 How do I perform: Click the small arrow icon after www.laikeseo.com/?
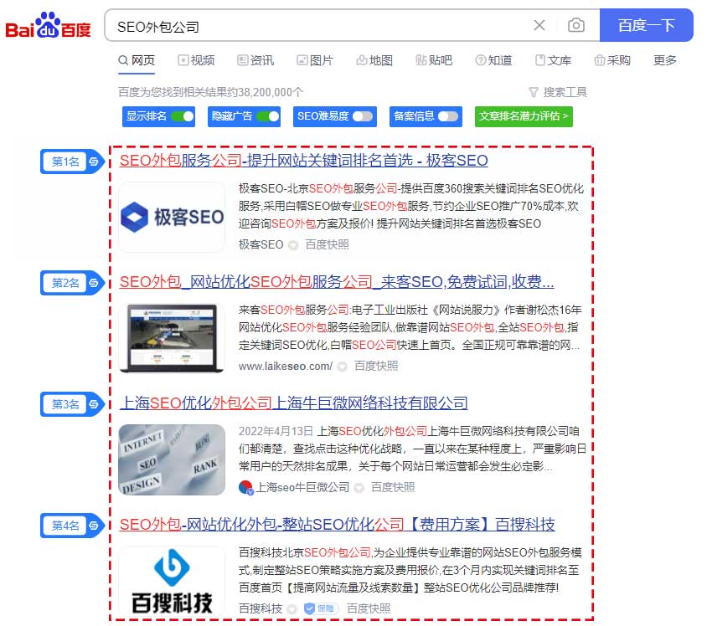(343, 367)
